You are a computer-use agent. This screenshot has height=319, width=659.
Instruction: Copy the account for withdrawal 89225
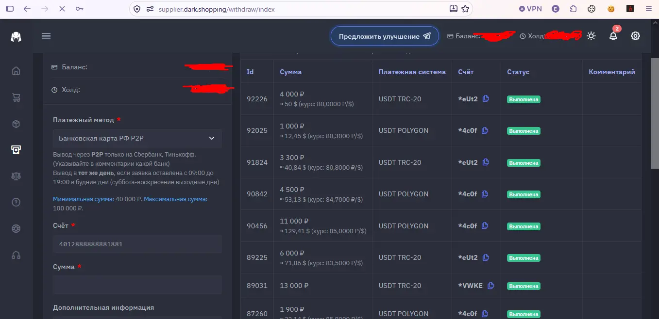(x=485, y=257)
